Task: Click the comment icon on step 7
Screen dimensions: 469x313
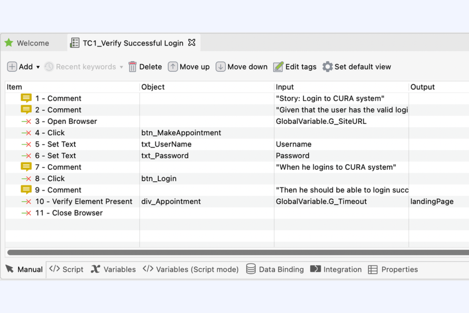Action: [26, 167]
